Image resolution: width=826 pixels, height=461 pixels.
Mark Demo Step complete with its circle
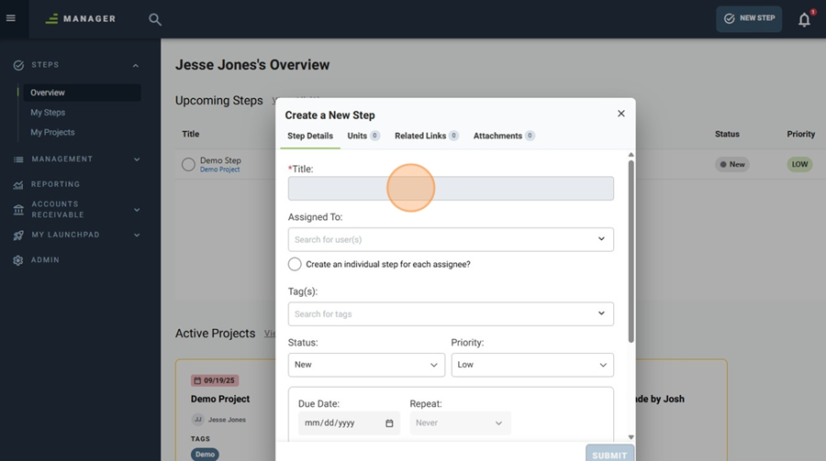pos(188,165)
